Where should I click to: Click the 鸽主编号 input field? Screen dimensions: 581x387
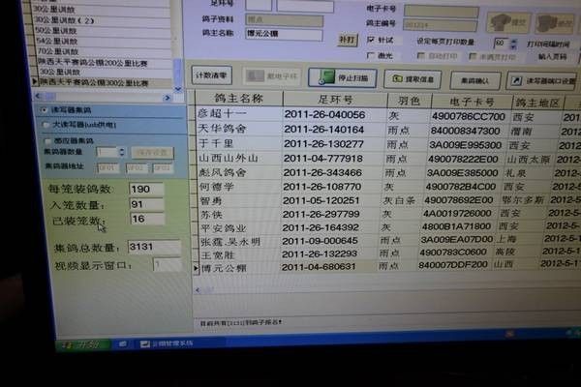tap(440, 25)
